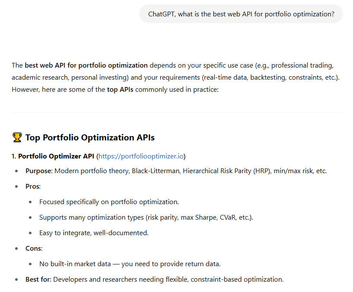Click bold 'best web API for portfolio optimization' text

coord(86,65)
